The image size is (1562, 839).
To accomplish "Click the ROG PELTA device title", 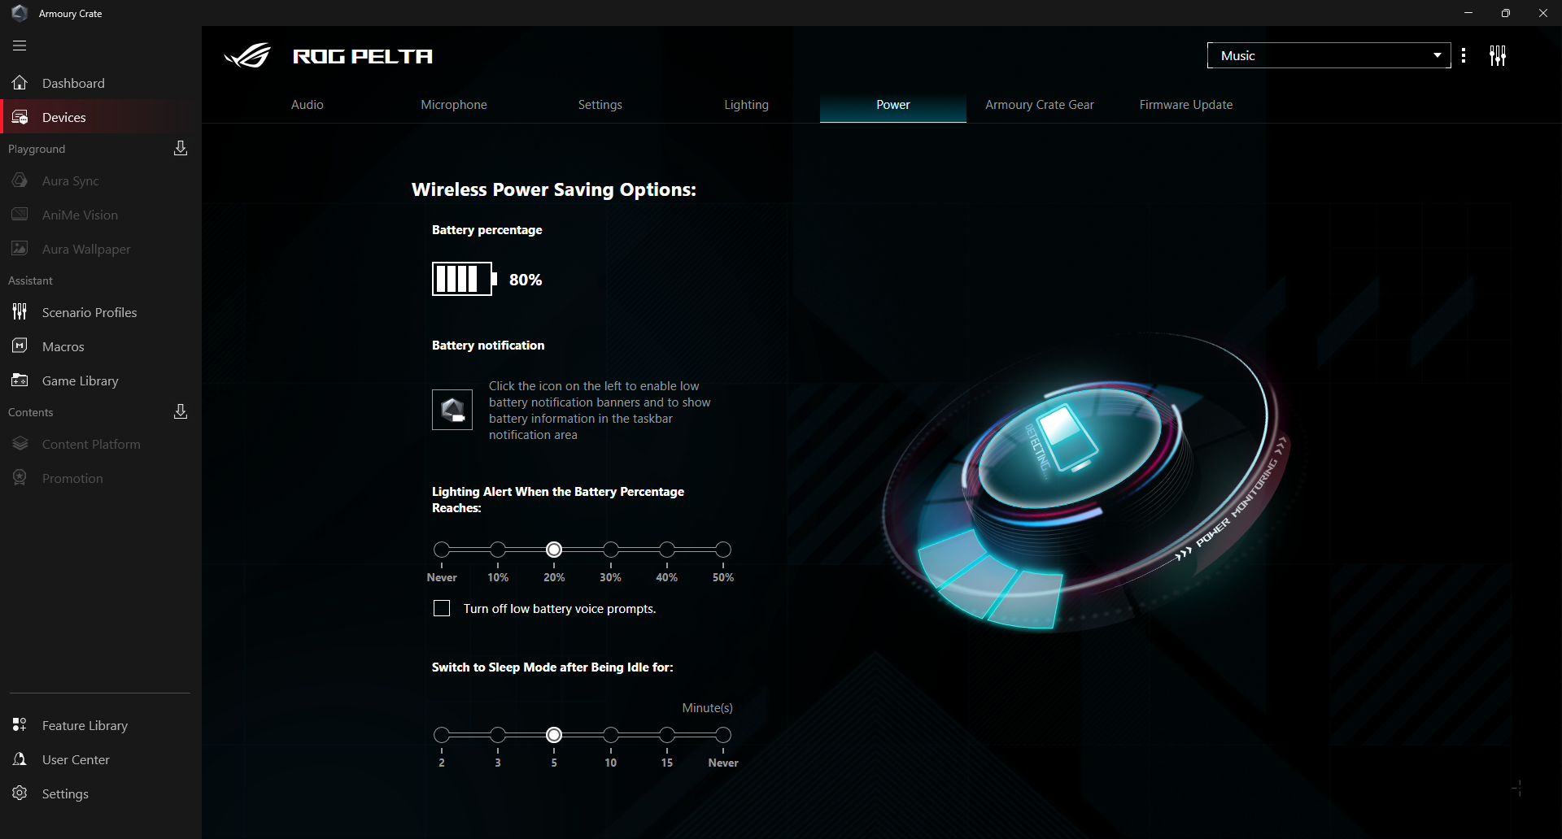I will [363, 56].
